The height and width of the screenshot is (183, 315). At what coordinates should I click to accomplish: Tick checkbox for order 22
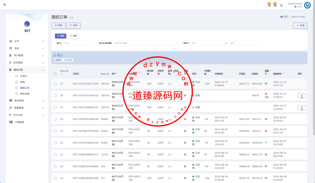click(55, 143)
